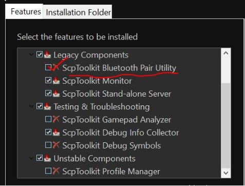The height and width of the screenshot is (186, 245).
Task: Click the Legacy Components install icon
Action: point(47,55)
